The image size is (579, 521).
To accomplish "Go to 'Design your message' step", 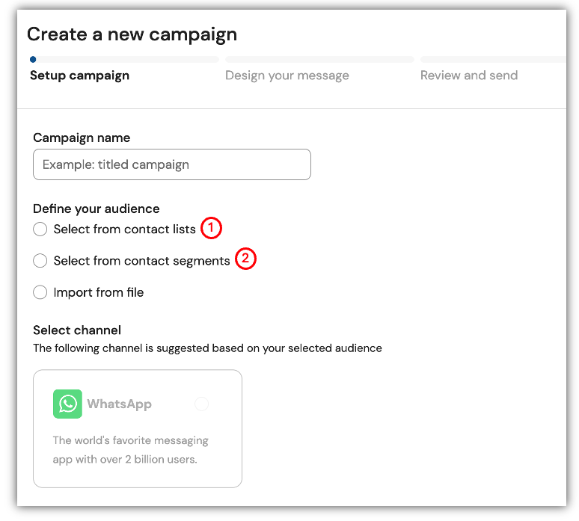I will click(287, 75).
